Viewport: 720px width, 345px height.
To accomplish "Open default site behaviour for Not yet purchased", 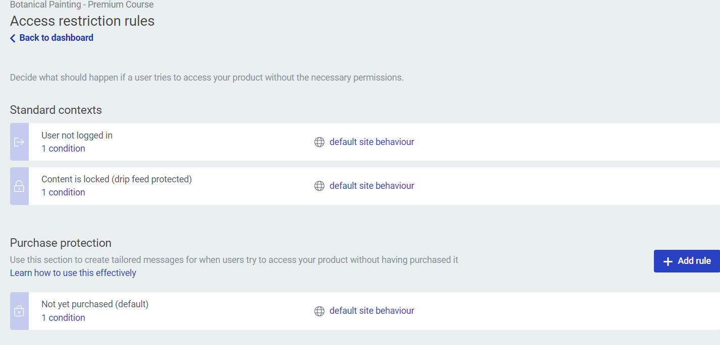I will pyautogui.click(x=371, y=311).
